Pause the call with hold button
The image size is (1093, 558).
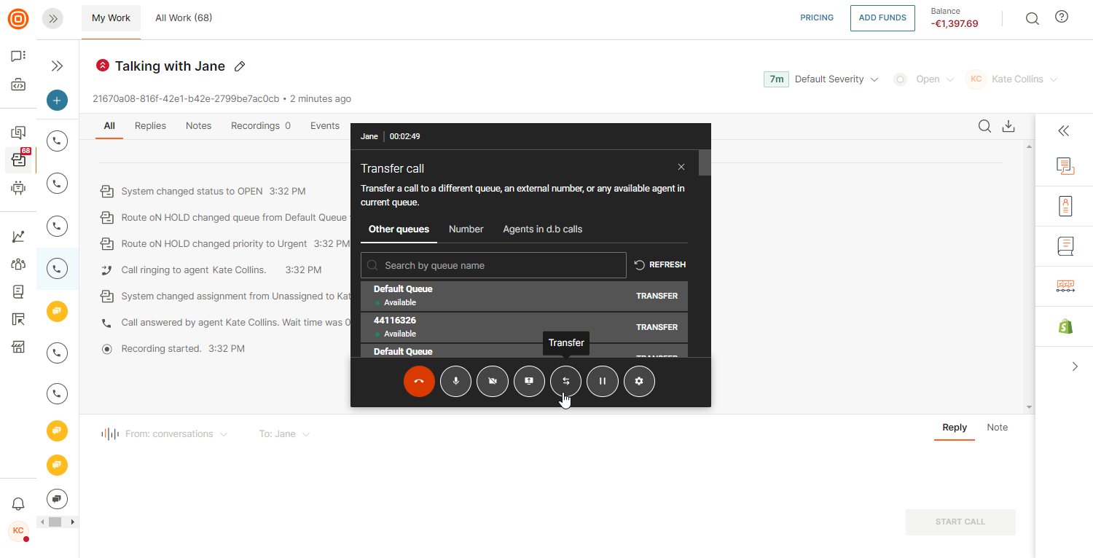[x=603, y=381]
